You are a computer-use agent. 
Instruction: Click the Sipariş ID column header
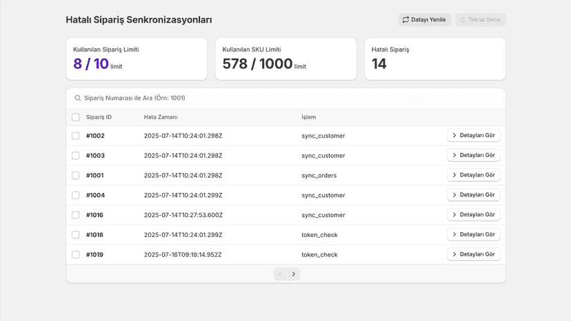click(99, 117)
